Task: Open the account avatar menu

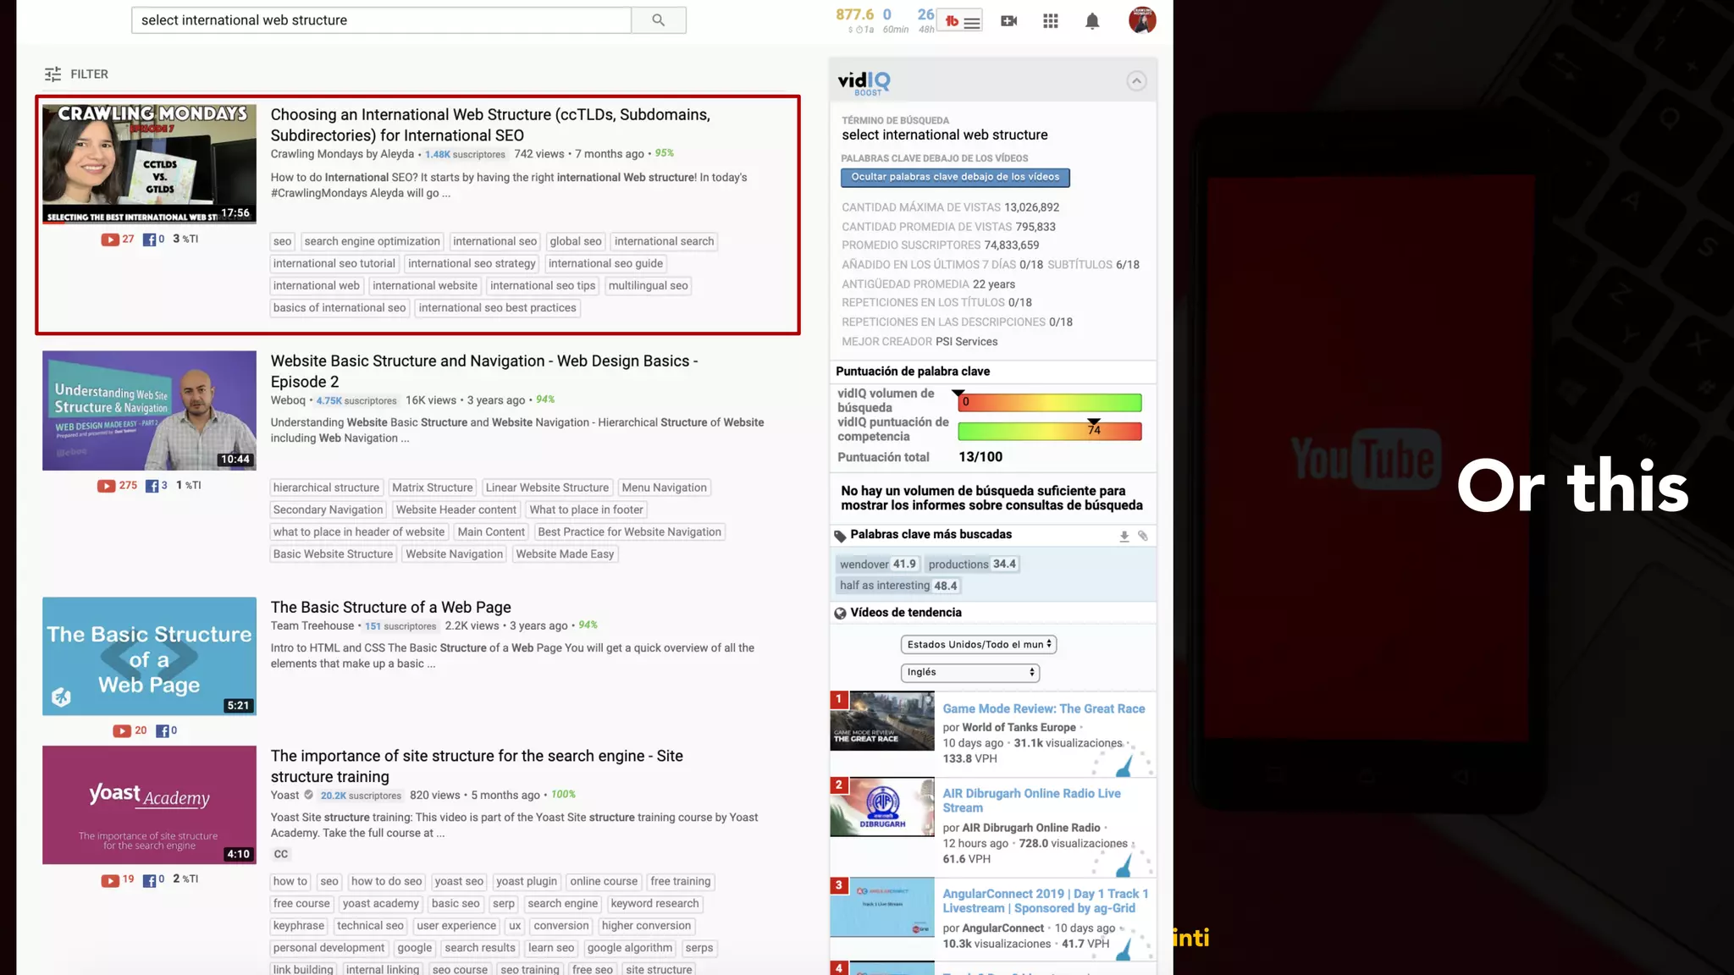Action: [1142, 20]
